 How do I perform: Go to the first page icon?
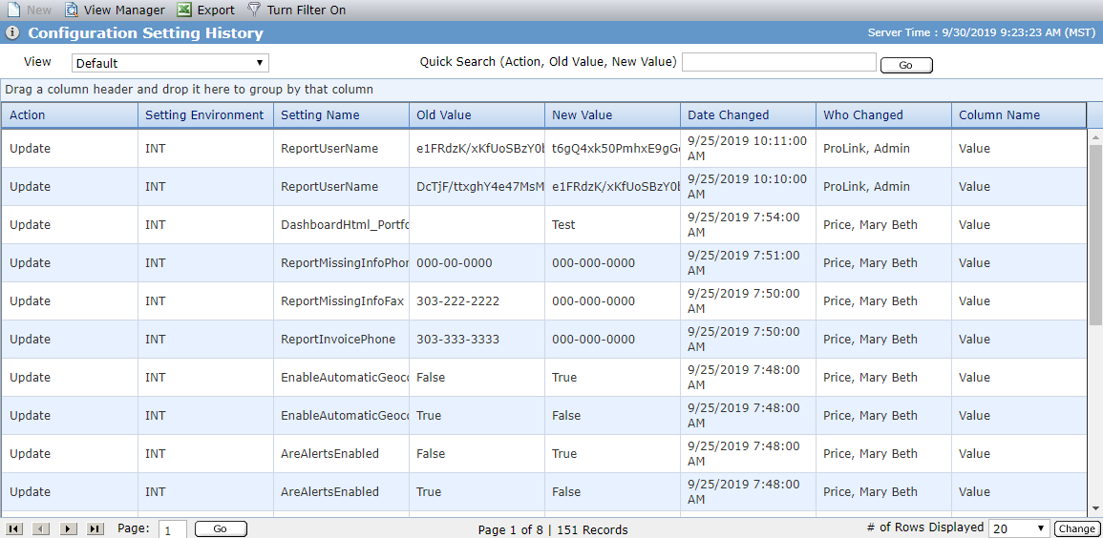[14, 528]
